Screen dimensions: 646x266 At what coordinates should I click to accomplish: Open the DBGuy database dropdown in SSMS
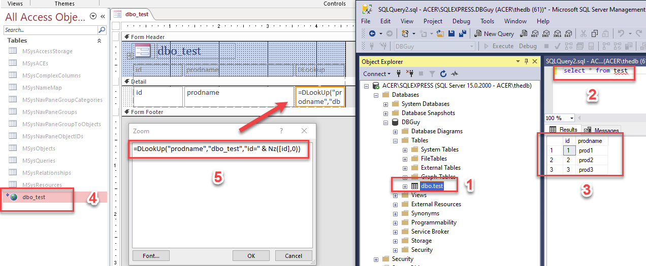[471, 46]
